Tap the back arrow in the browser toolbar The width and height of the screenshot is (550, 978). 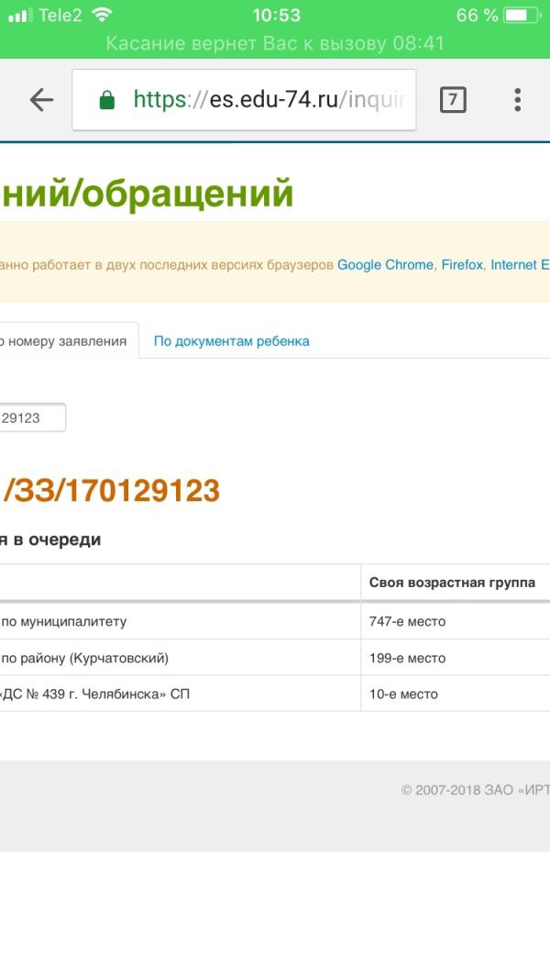[41, 100]
